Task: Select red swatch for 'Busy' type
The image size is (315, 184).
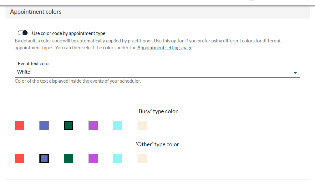Action: coord(19,125)
